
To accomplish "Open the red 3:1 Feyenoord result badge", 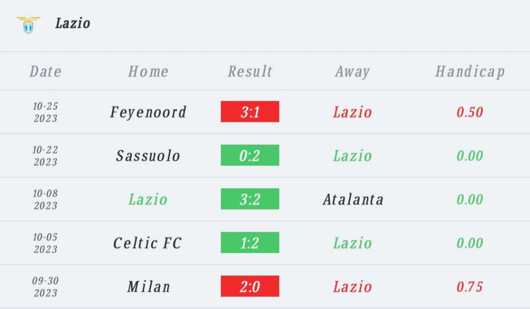I will (x=250, y=112).
